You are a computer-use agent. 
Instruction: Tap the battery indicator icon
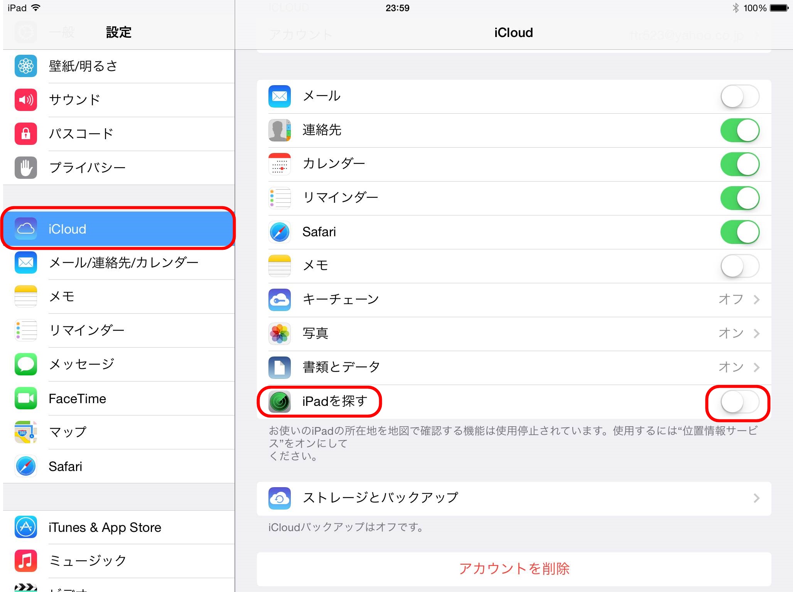(780, 8)
